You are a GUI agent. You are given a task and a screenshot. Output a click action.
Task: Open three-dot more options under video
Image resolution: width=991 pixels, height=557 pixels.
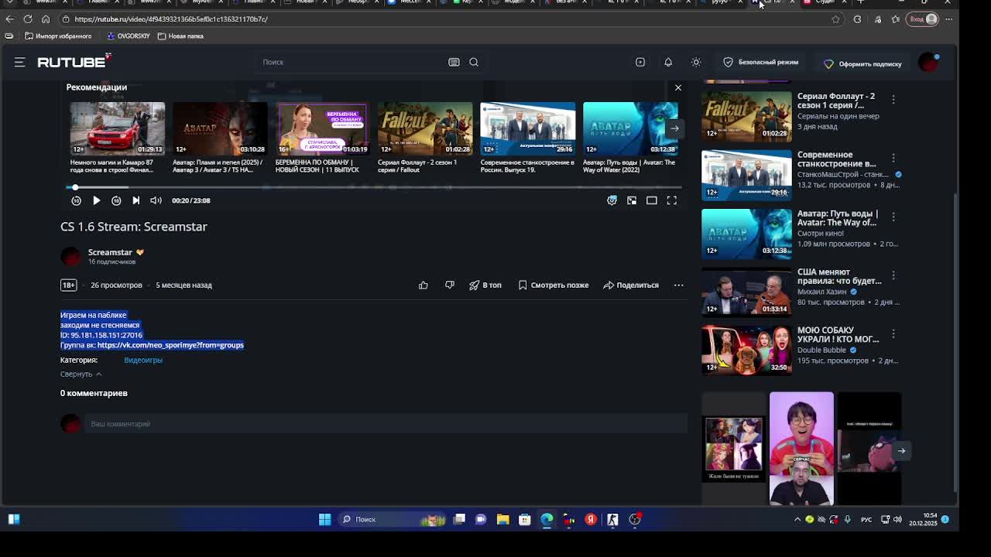coord(678,285)
